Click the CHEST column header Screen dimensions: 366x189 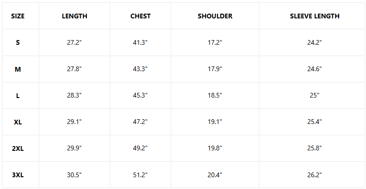click(x=141, y=16)
